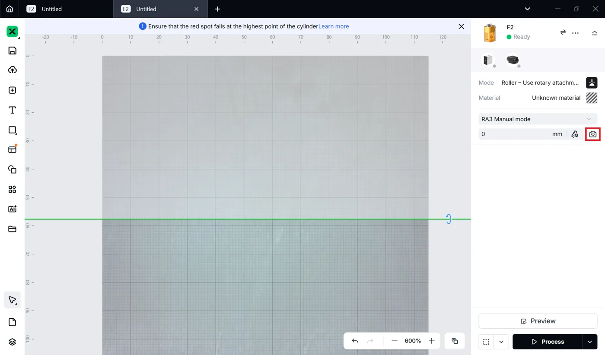Open the project files folder icon
605x355 pixels.
(x=13, y=229)
